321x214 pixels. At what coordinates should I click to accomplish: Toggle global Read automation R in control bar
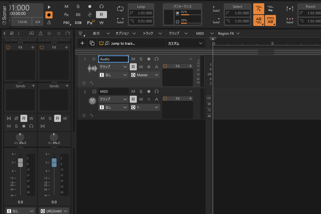click(101, 15)
